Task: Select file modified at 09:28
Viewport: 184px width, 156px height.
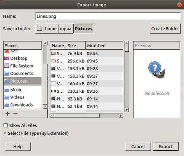Action: pyautogui.click(x=87, y=69)
